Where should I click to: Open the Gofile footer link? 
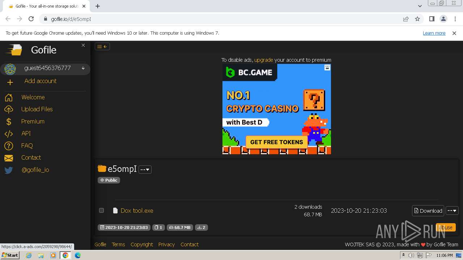[x=101, y=244]
